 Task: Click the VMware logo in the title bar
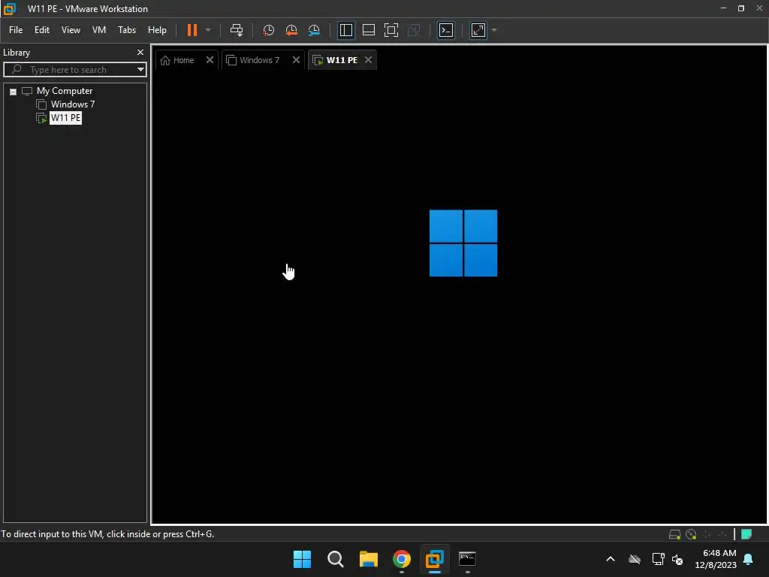click(x=9, y=8)
